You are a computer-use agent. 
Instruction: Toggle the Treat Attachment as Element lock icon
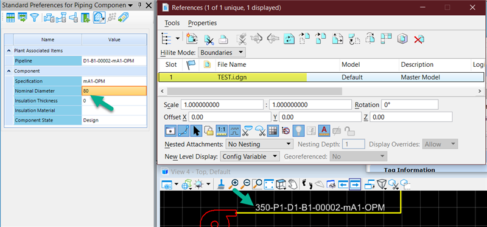coord(209,131)
